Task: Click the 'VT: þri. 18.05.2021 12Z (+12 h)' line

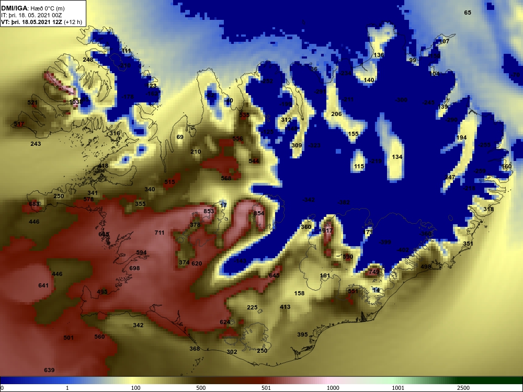Action: [x=41, y=22]
